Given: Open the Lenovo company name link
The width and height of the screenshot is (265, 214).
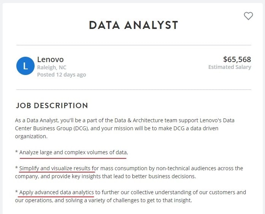Looking at the screenshot, I should click(50, 59).
